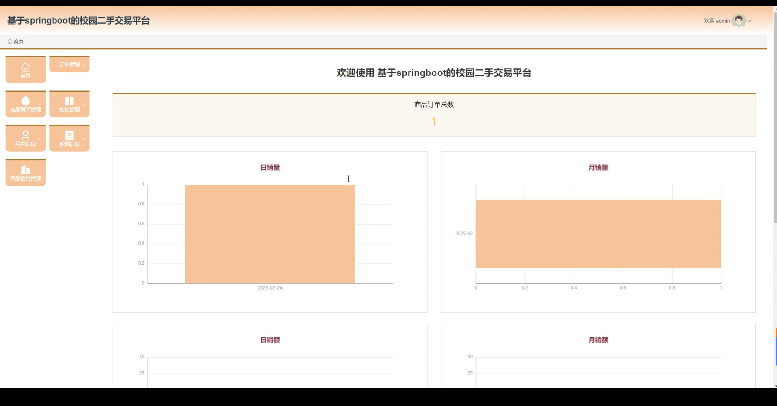
Task: Click the home house icon in sidebar
Action: [x=25, y=67]
